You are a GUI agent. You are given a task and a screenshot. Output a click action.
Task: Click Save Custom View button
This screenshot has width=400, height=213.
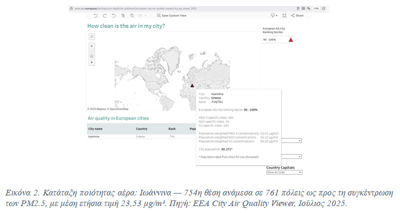(x=172, y=15)
